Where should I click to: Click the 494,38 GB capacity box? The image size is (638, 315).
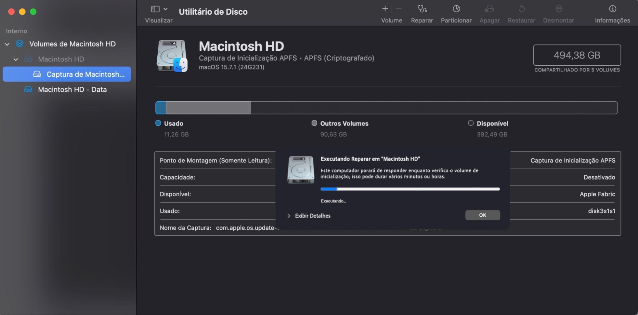point(577,55)
